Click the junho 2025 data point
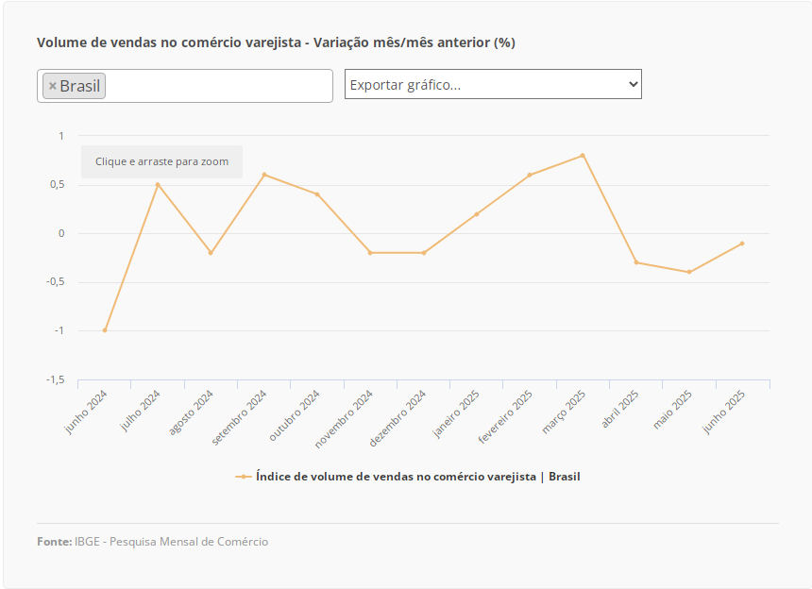The height and width of the screenshot is (589, 812). tap(742, 244)
